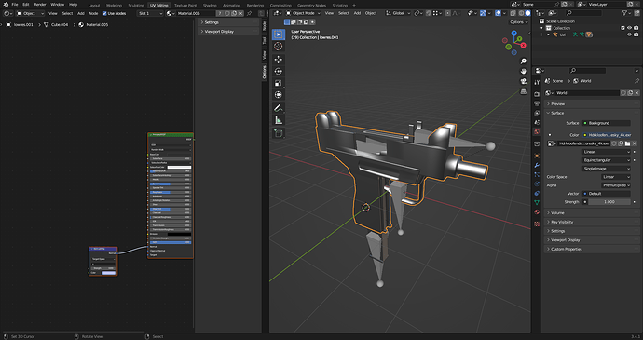Click the pan hand icon in viewport
The height and width of the screenshot is (340, 643).
click(x=524, y=72)
